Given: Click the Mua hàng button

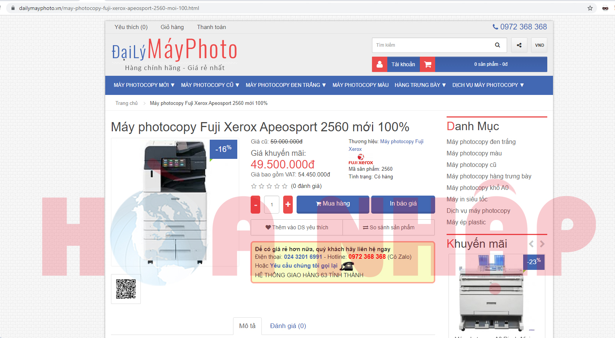Looking at the screenshot, I should point(333,204).
